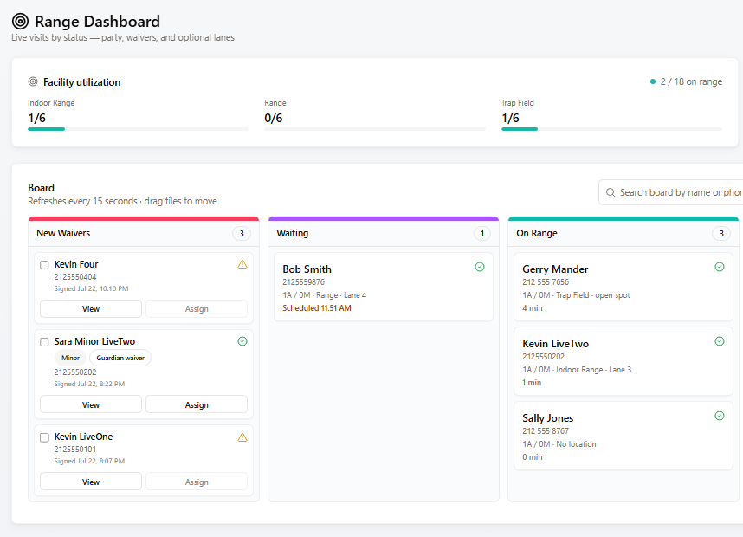743x537 pixels.
Task: Click the On Range count badge
Action: (721, 233)
